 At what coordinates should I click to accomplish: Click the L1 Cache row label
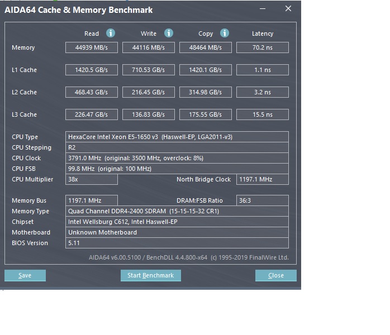point(24,70)
